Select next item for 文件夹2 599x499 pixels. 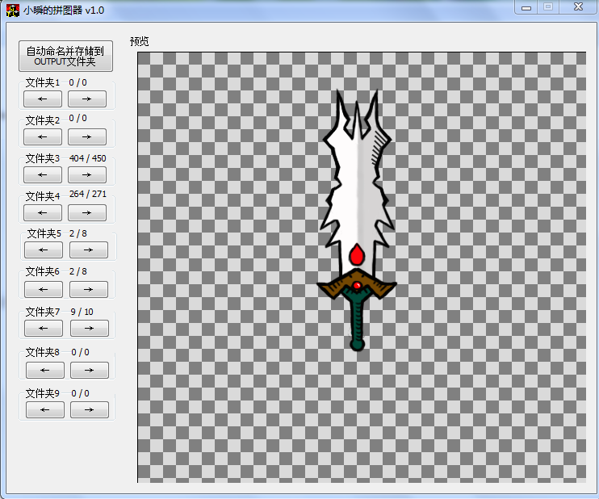click(x=87, y=136)
